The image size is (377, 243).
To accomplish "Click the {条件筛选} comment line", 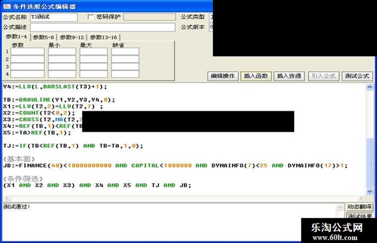I will [x=23, y=179].
